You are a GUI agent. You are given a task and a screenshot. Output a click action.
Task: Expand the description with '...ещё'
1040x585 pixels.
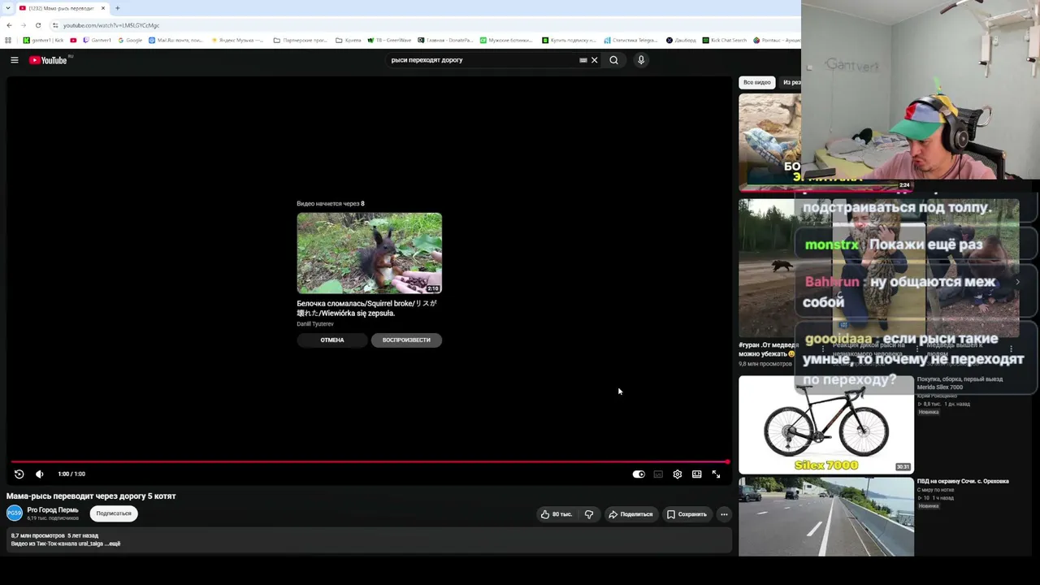[113, 544]
